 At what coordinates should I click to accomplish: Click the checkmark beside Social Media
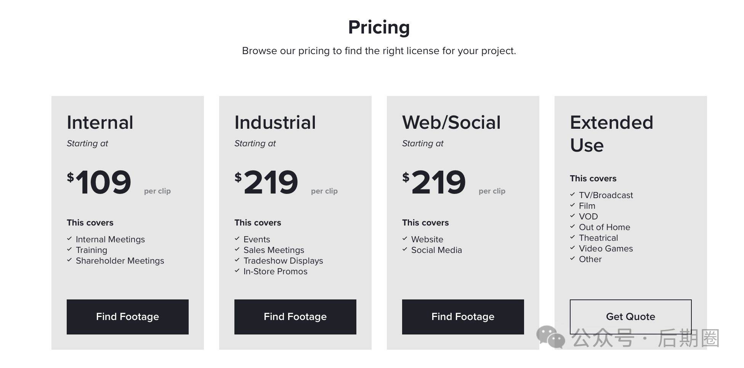click(405, 249)
